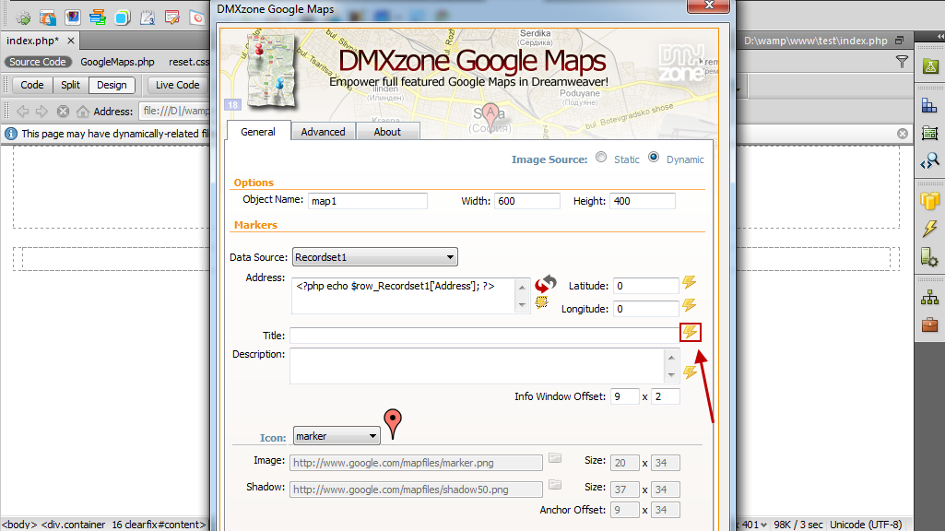Click the red refresh geocode address icon
This screenshot has height=531, width=945.
pyautogui.click(x=546, y=283)
